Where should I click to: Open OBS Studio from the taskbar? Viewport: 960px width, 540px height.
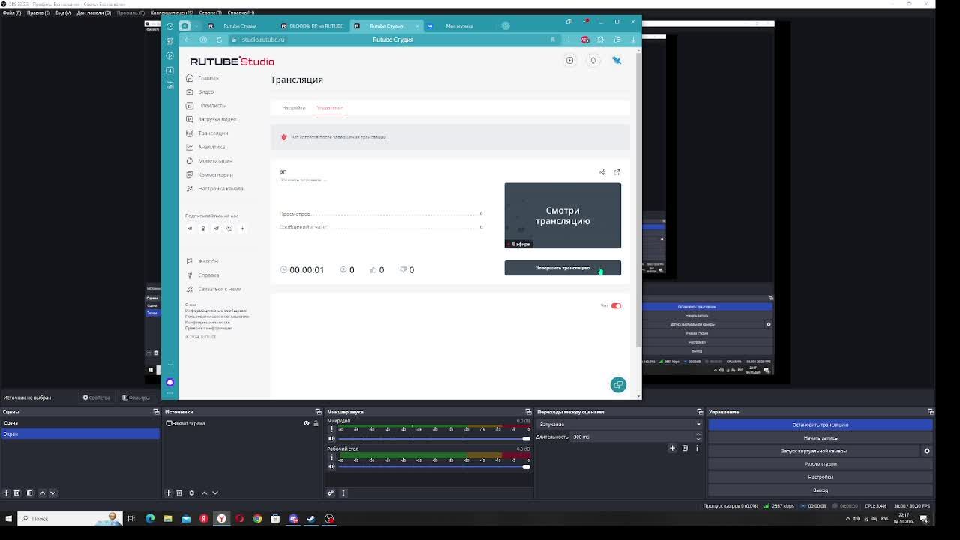[x=329, y=518]
